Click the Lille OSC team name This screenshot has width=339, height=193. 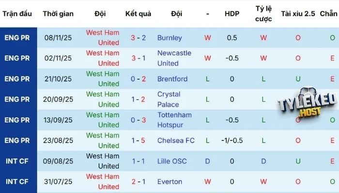172,161
